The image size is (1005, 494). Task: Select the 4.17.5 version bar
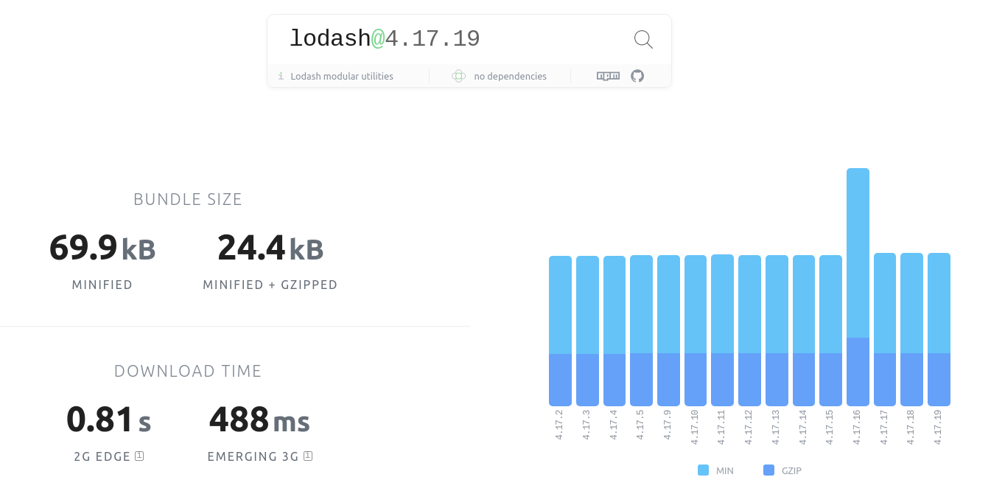pos(641,330)
